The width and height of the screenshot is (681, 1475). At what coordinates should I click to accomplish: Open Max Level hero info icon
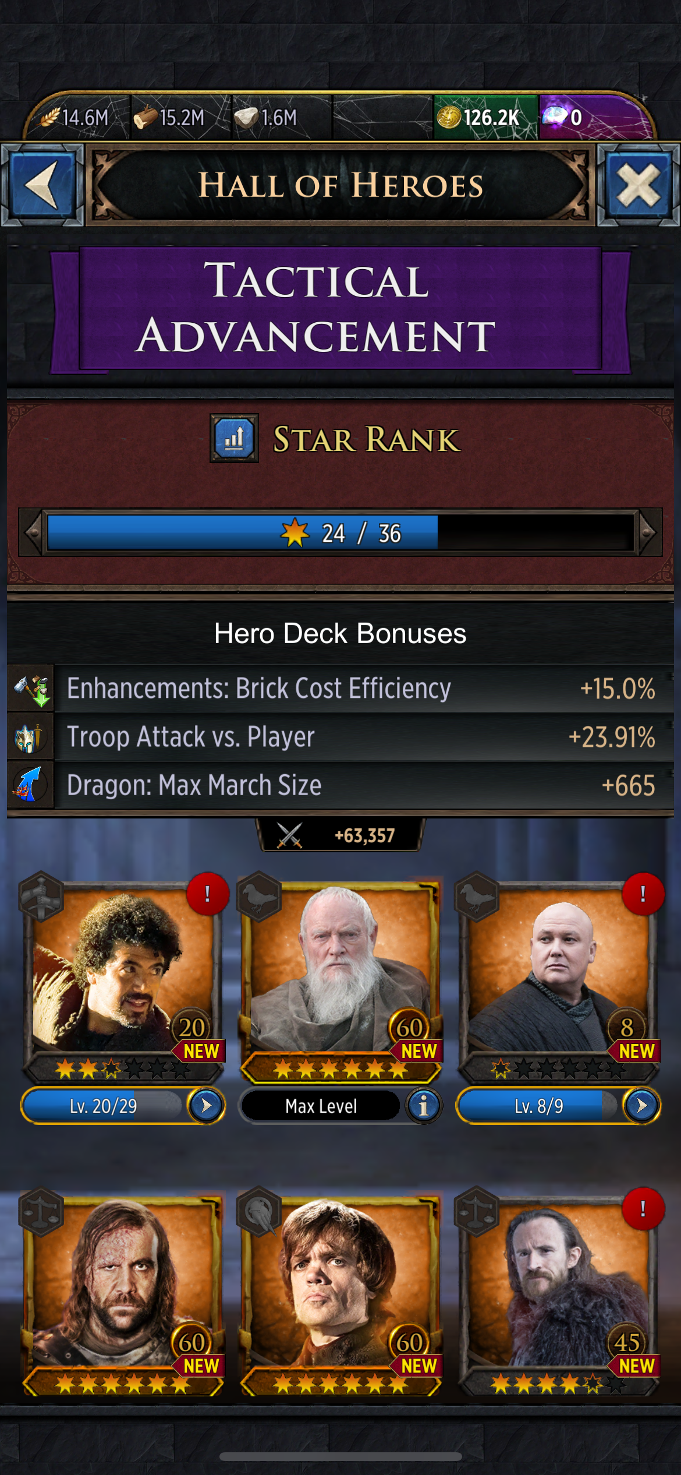point(424,1105)
